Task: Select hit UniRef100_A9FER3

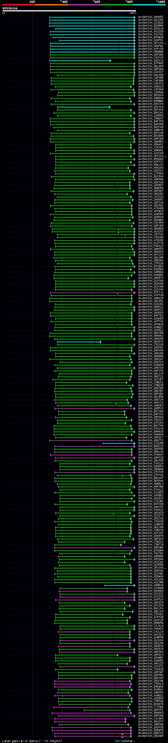Action: pos(151,652)
